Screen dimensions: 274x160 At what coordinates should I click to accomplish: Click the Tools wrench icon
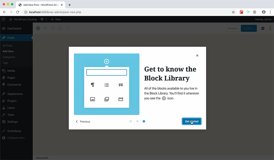[4, 115]
